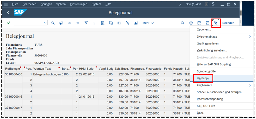This screenshot has height=119, width=256.
Task: Click the printer icon
Action: tap(191, 23)
